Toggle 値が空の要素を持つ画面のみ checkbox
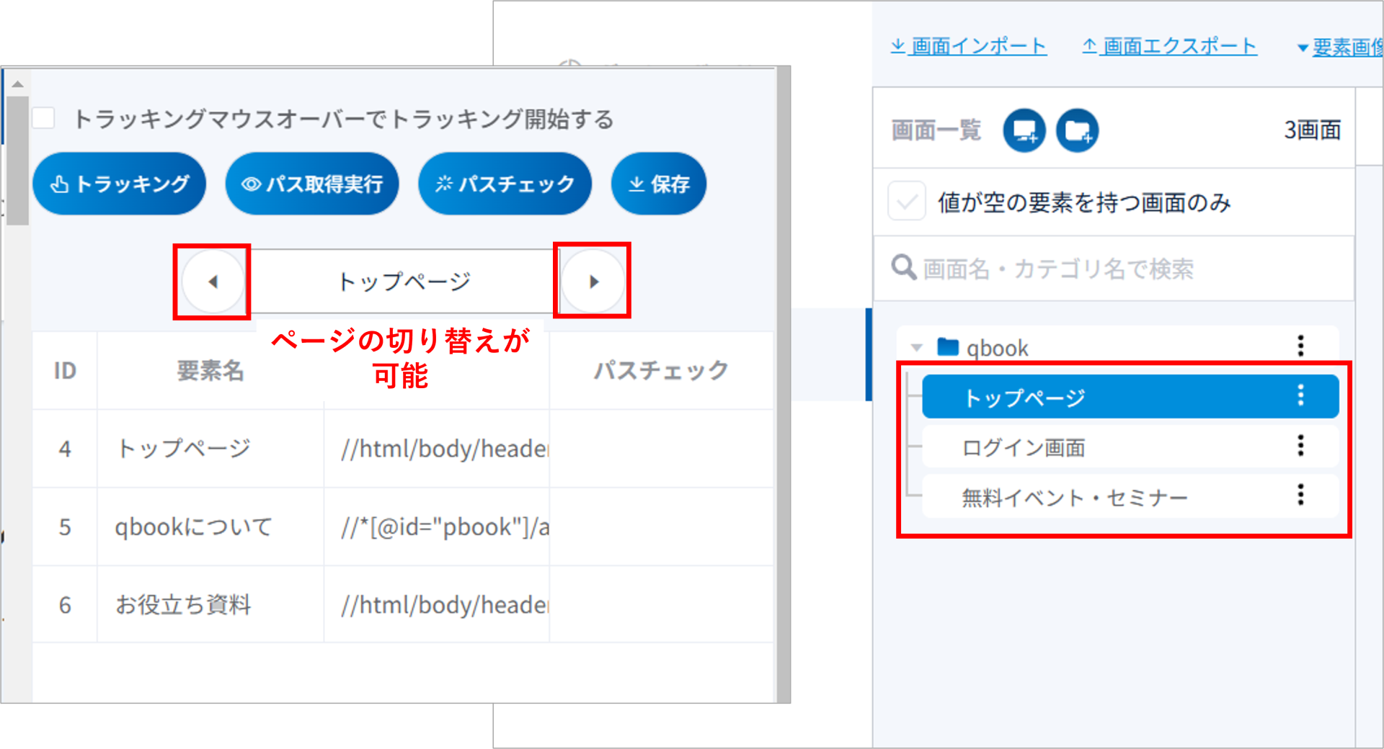 [906, 202]
